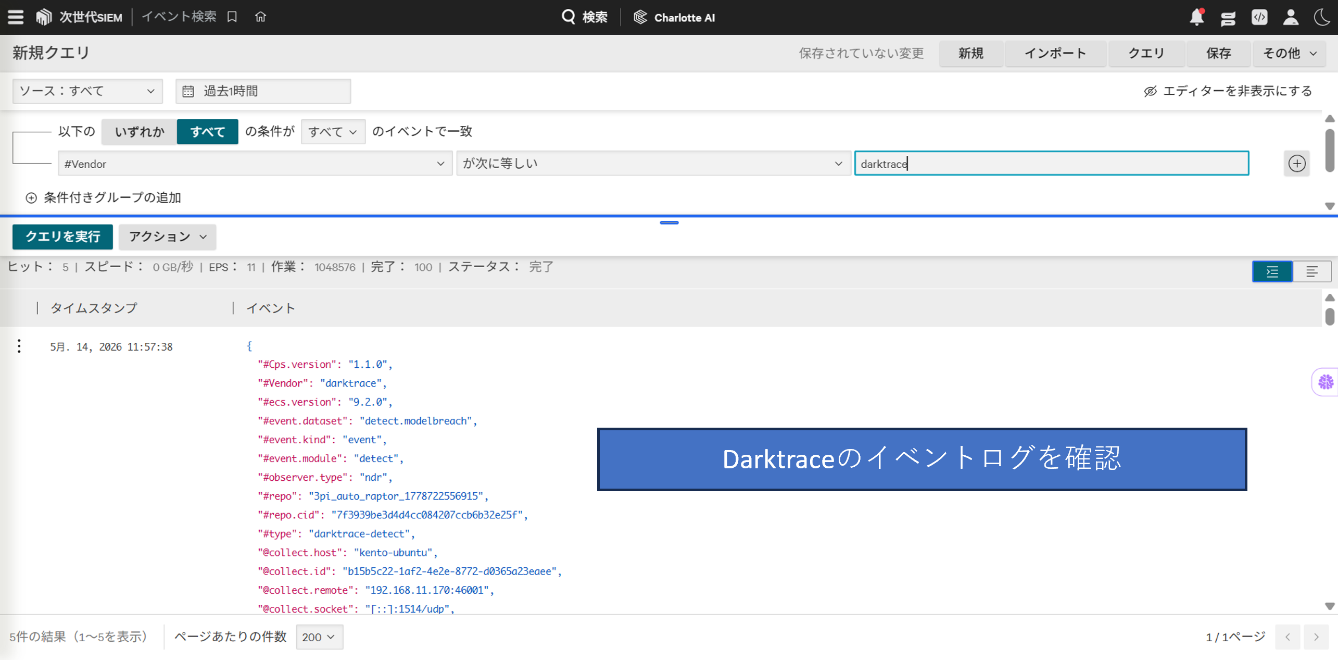Image resolution: width=1338 pixels, height=660 pixels.
Task: Click the pane splitter handle
Action: coord(669,222)
